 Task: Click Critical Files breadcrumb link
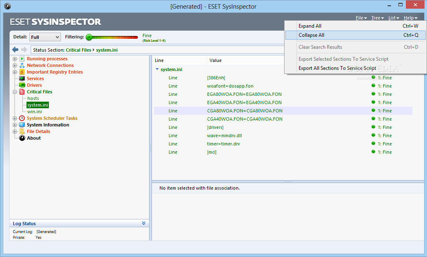pyautogui.click(x=78, y=50)
